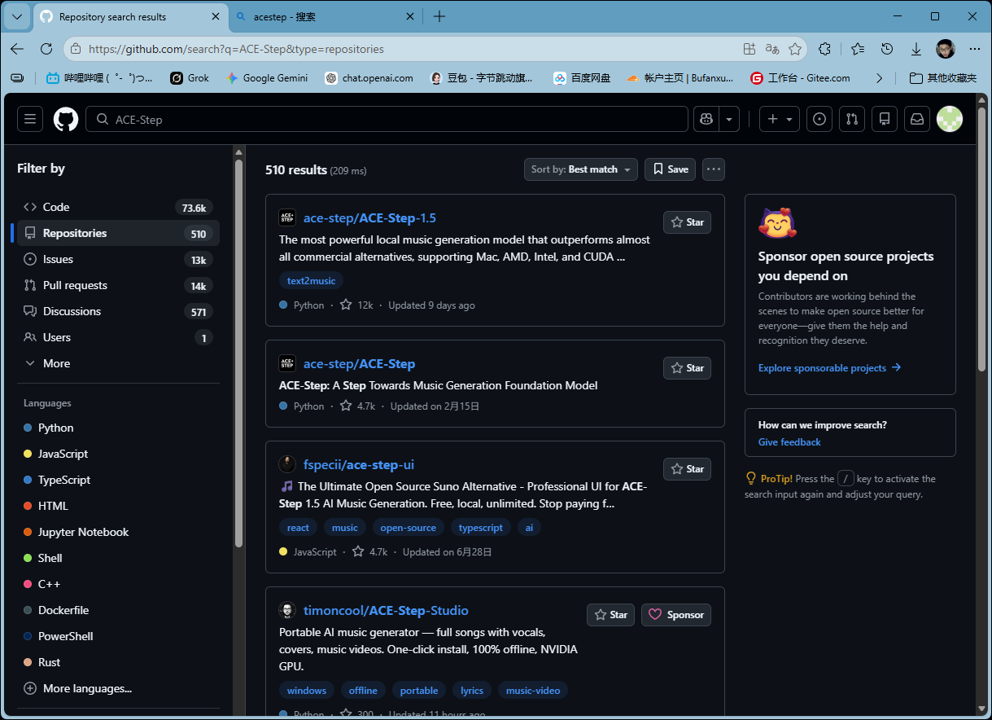Expand More languages list
The image size is (992, 720).
click(118, 688)
